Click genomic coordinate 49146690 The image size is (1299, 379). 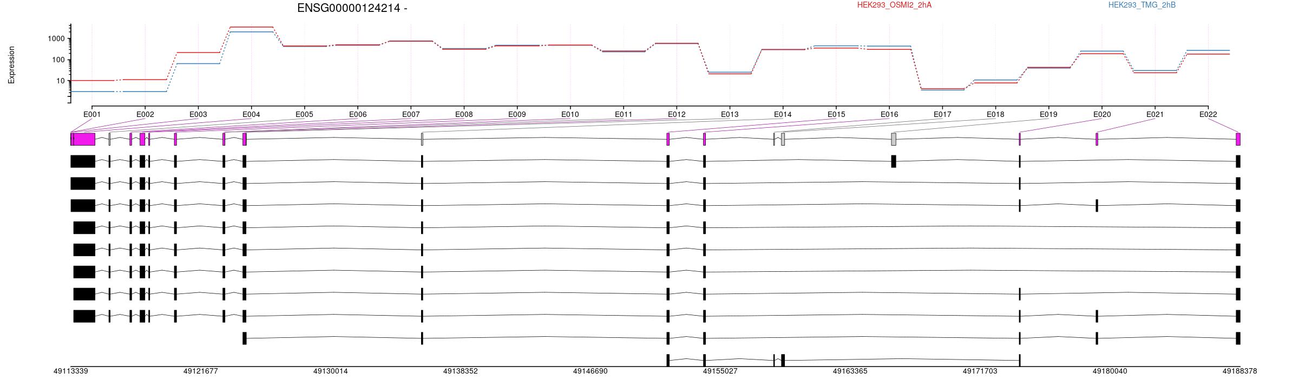tap(591, 371)
